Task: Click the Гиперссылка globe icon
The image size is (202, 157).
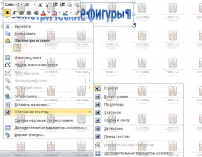Action: pos(8,96)
